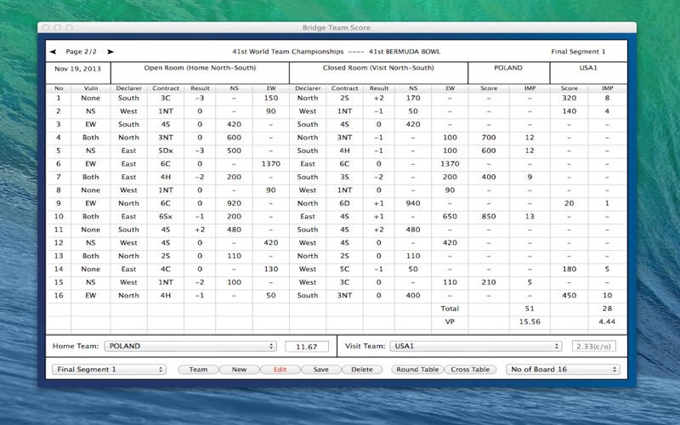Click board 9 open room NS '920'
This screenshot has width=680, height=425.
coord(235,203)
